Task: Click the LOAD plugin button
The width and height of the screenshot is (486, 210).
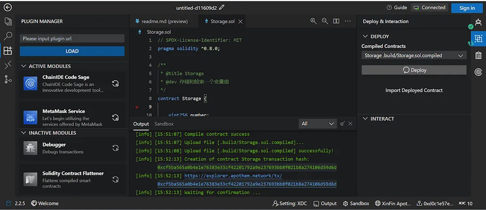Action: tap(72, 51)
